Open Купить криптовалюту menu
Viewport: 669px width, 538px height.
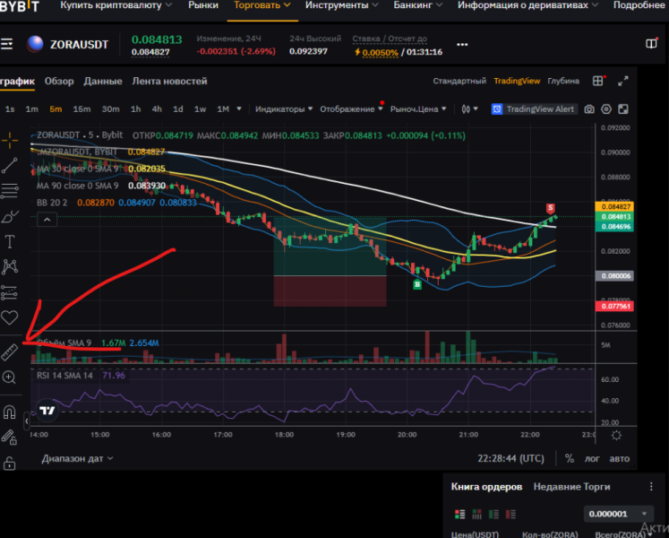click(116, 5)
